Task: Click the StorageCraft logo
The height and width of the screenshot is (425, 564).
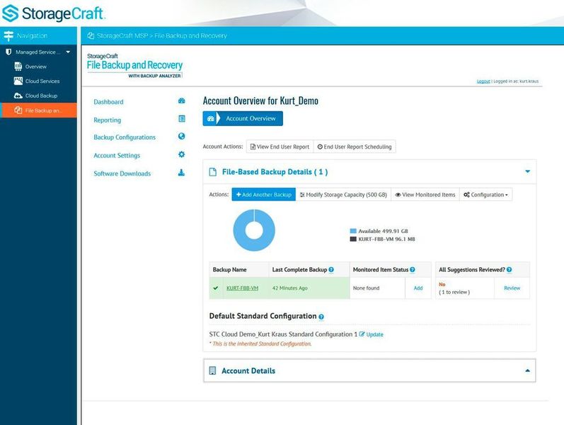Action: [x=53, y=13]
